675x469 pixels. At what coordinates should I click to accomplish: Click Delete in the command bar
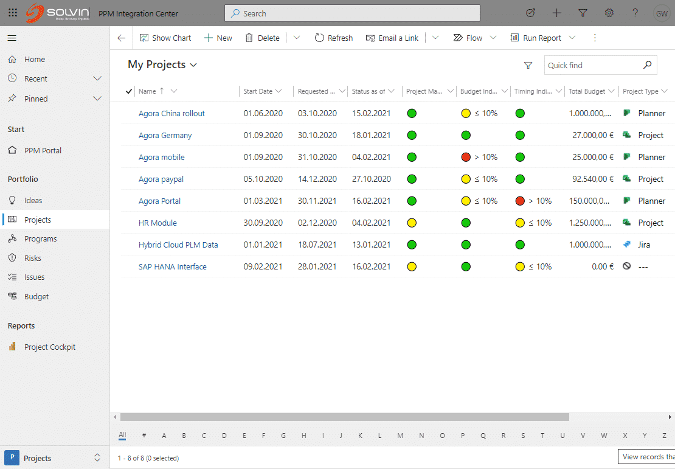click(x=262, y=38)
